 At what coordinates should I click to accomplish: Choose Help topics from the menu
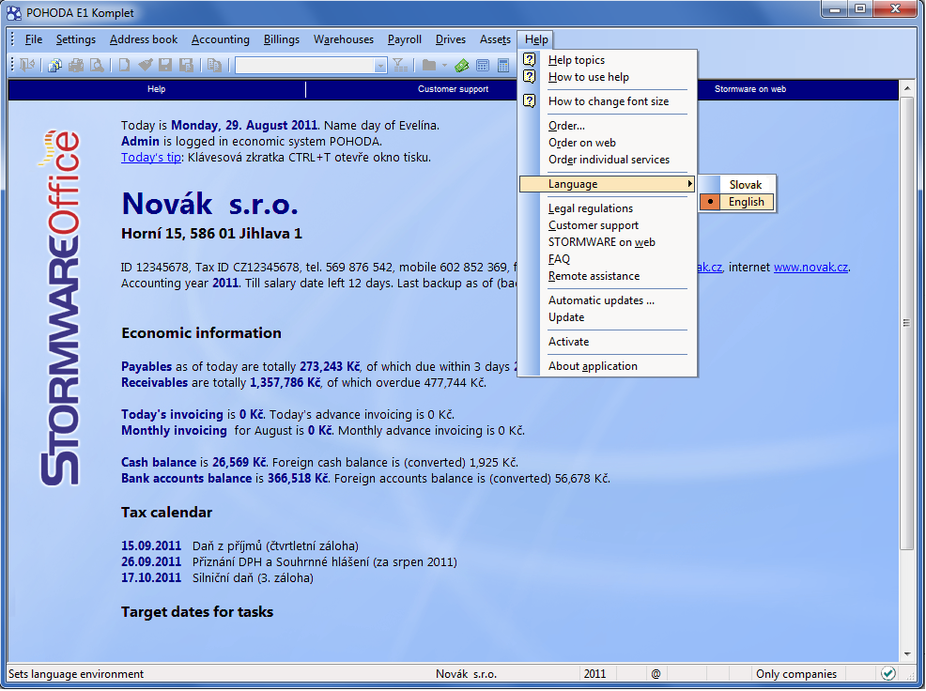click(608, 60)
